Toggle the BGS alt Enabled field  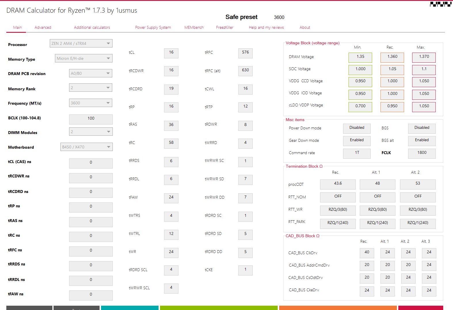click(x=422, y=141)
